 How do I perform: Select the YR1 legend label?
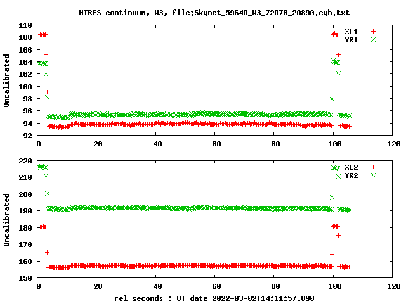351,40
